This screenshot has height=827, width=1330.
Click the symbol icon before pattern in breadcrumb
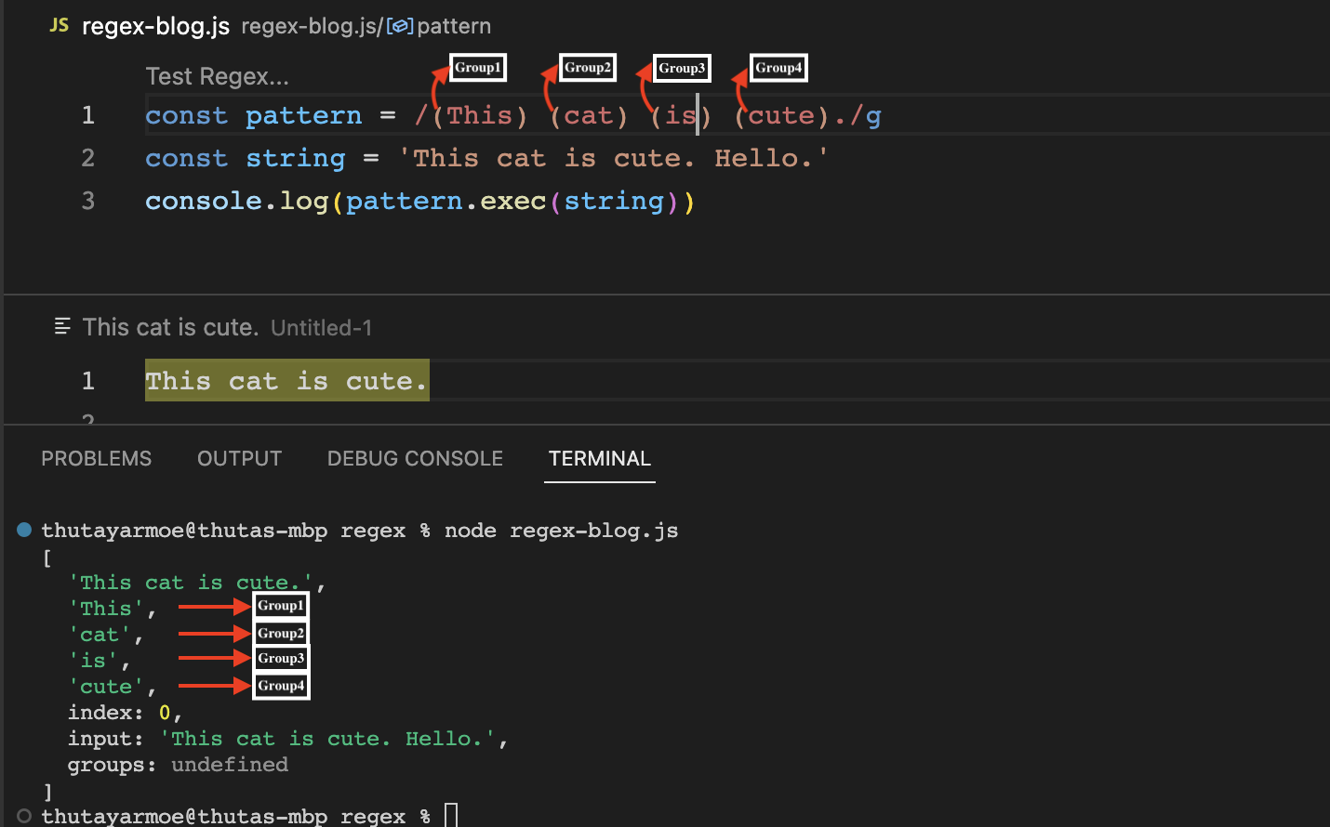[x=400, y=26]
